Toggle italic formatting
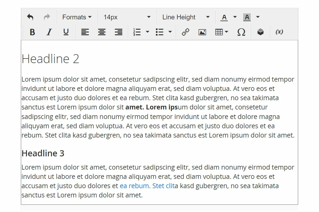The image size is (319, 212). 49,32
